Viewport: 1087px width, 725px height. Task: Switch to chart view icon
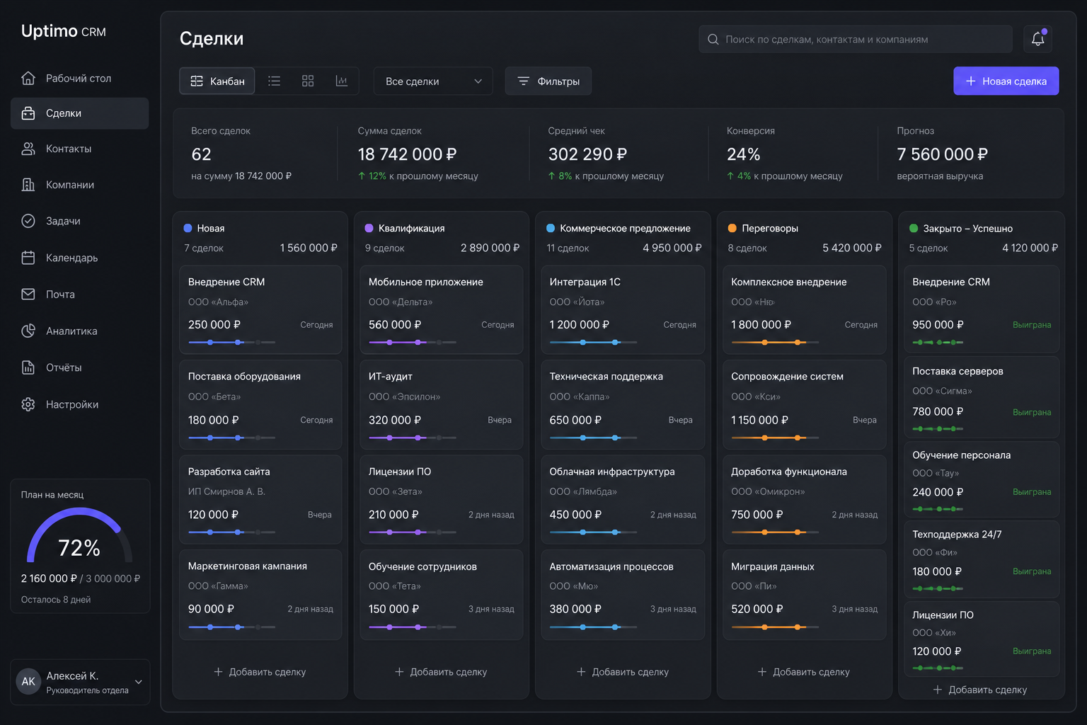tap(342, 81)
